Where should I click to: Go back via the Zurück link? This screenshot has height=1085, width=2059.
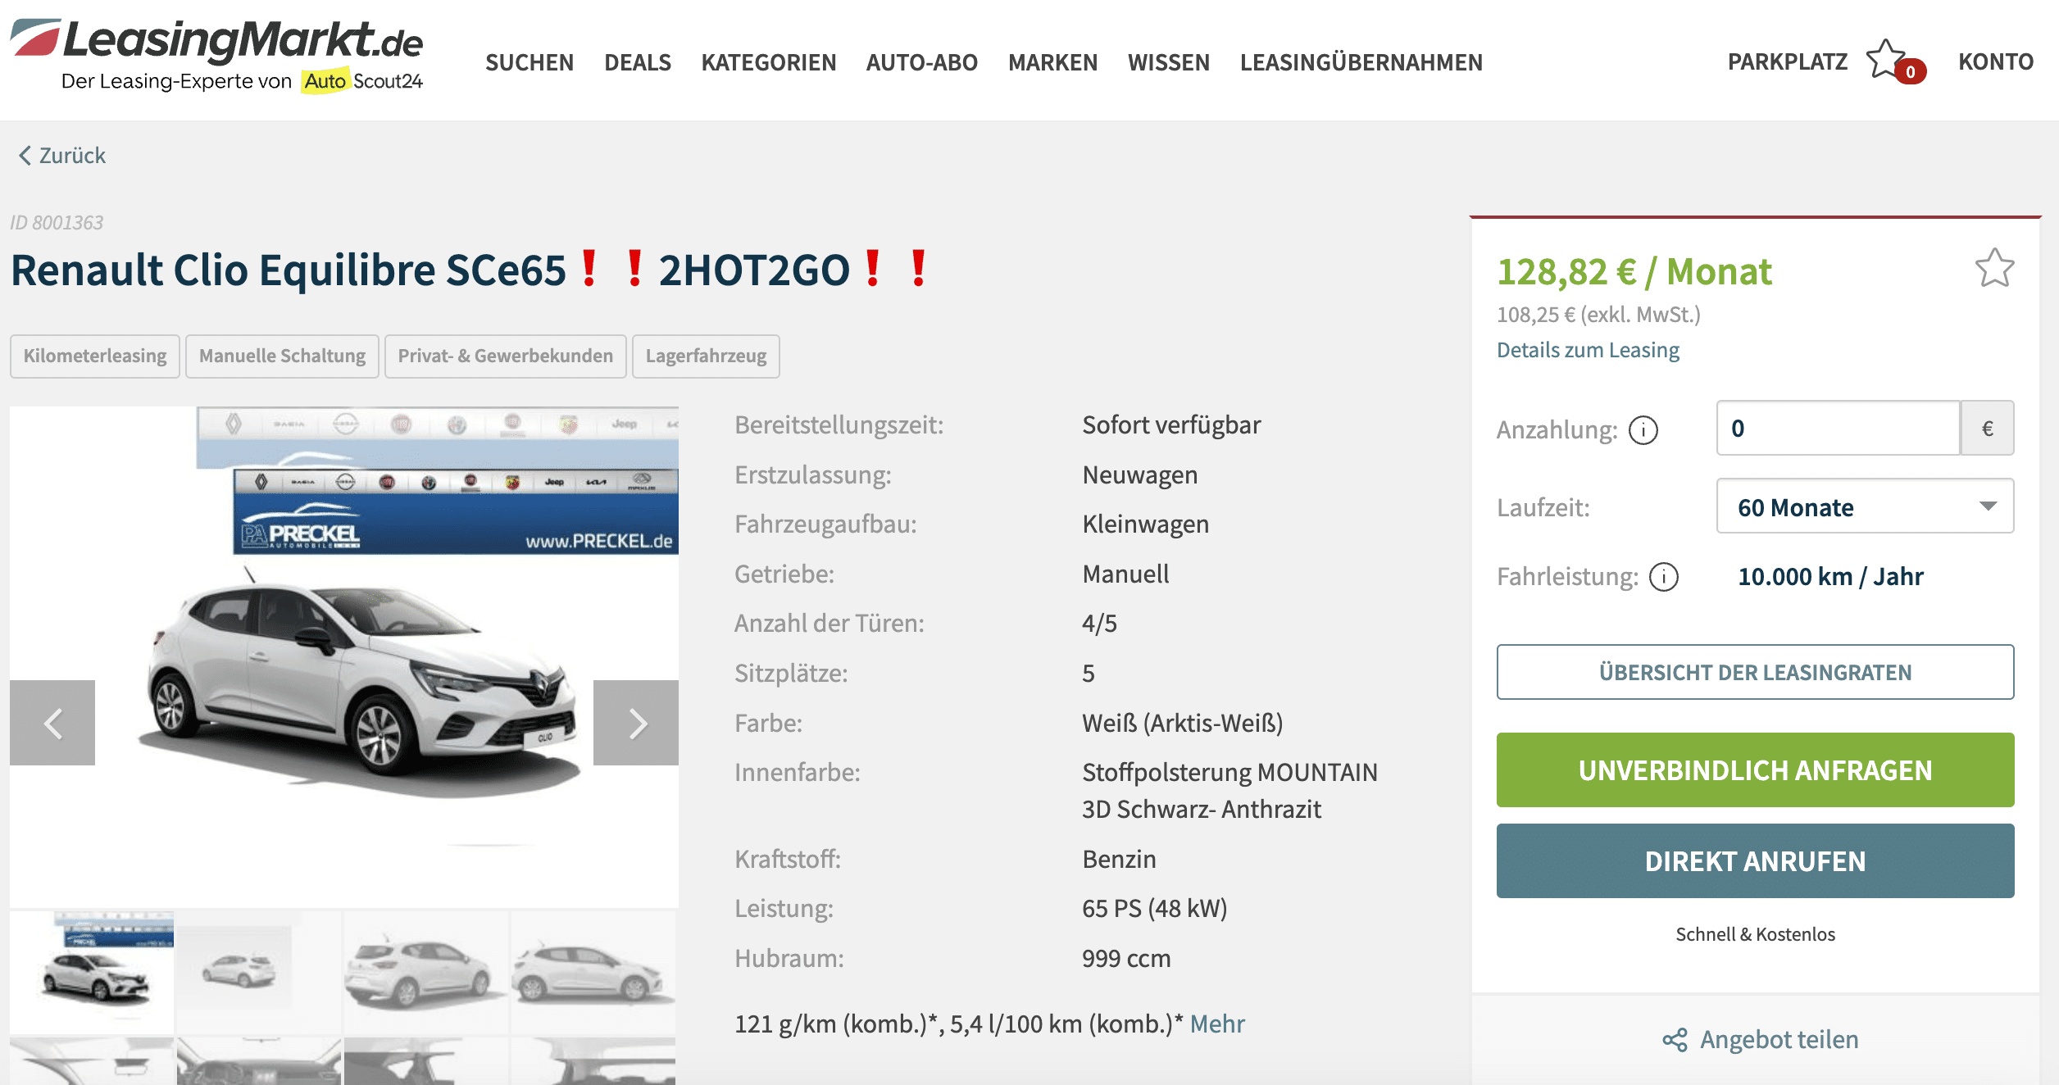tap(62, 155)
